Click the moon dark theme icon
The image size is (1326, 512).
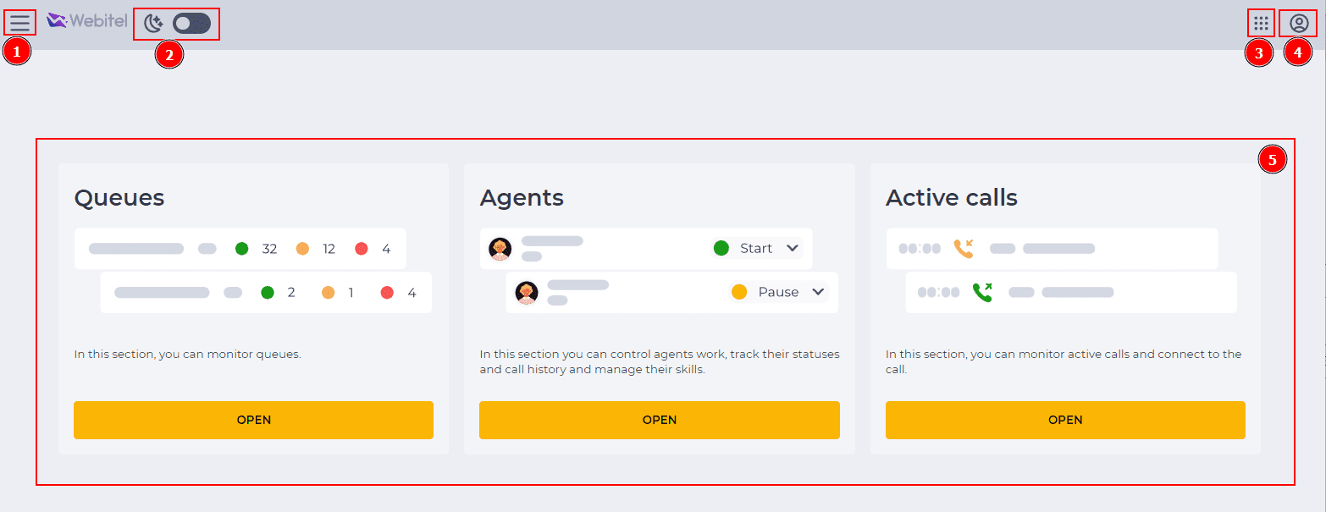(153, 24)
